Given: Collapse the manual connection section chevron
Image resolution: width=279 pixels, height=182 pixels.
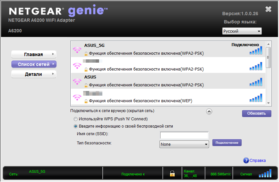Looking at the screenshot, I should [x=209, y=112].
